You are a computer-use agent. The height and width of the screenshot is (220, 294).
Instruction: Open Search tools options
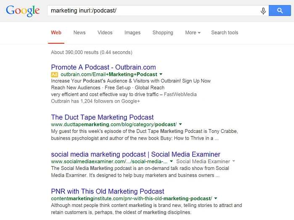pyautogui.click(x=225, y=33)
